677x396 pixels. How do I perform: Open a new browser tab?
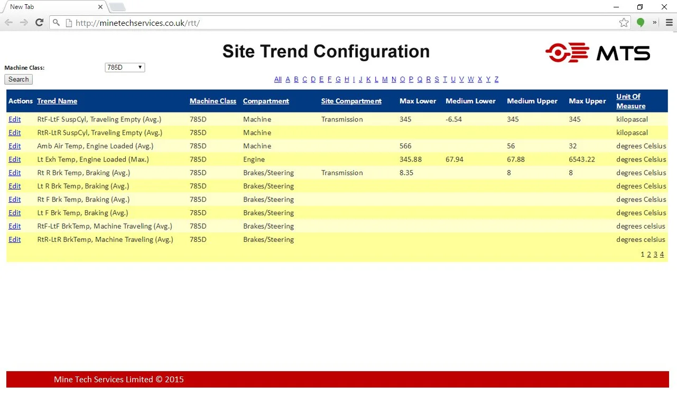tap(117, 7)
